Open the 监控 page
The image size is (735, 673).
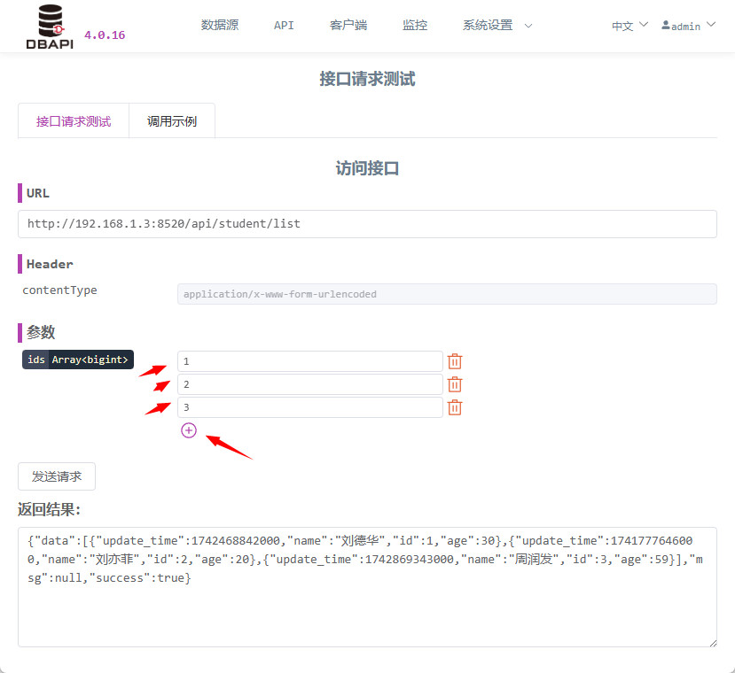click(415, 26)
